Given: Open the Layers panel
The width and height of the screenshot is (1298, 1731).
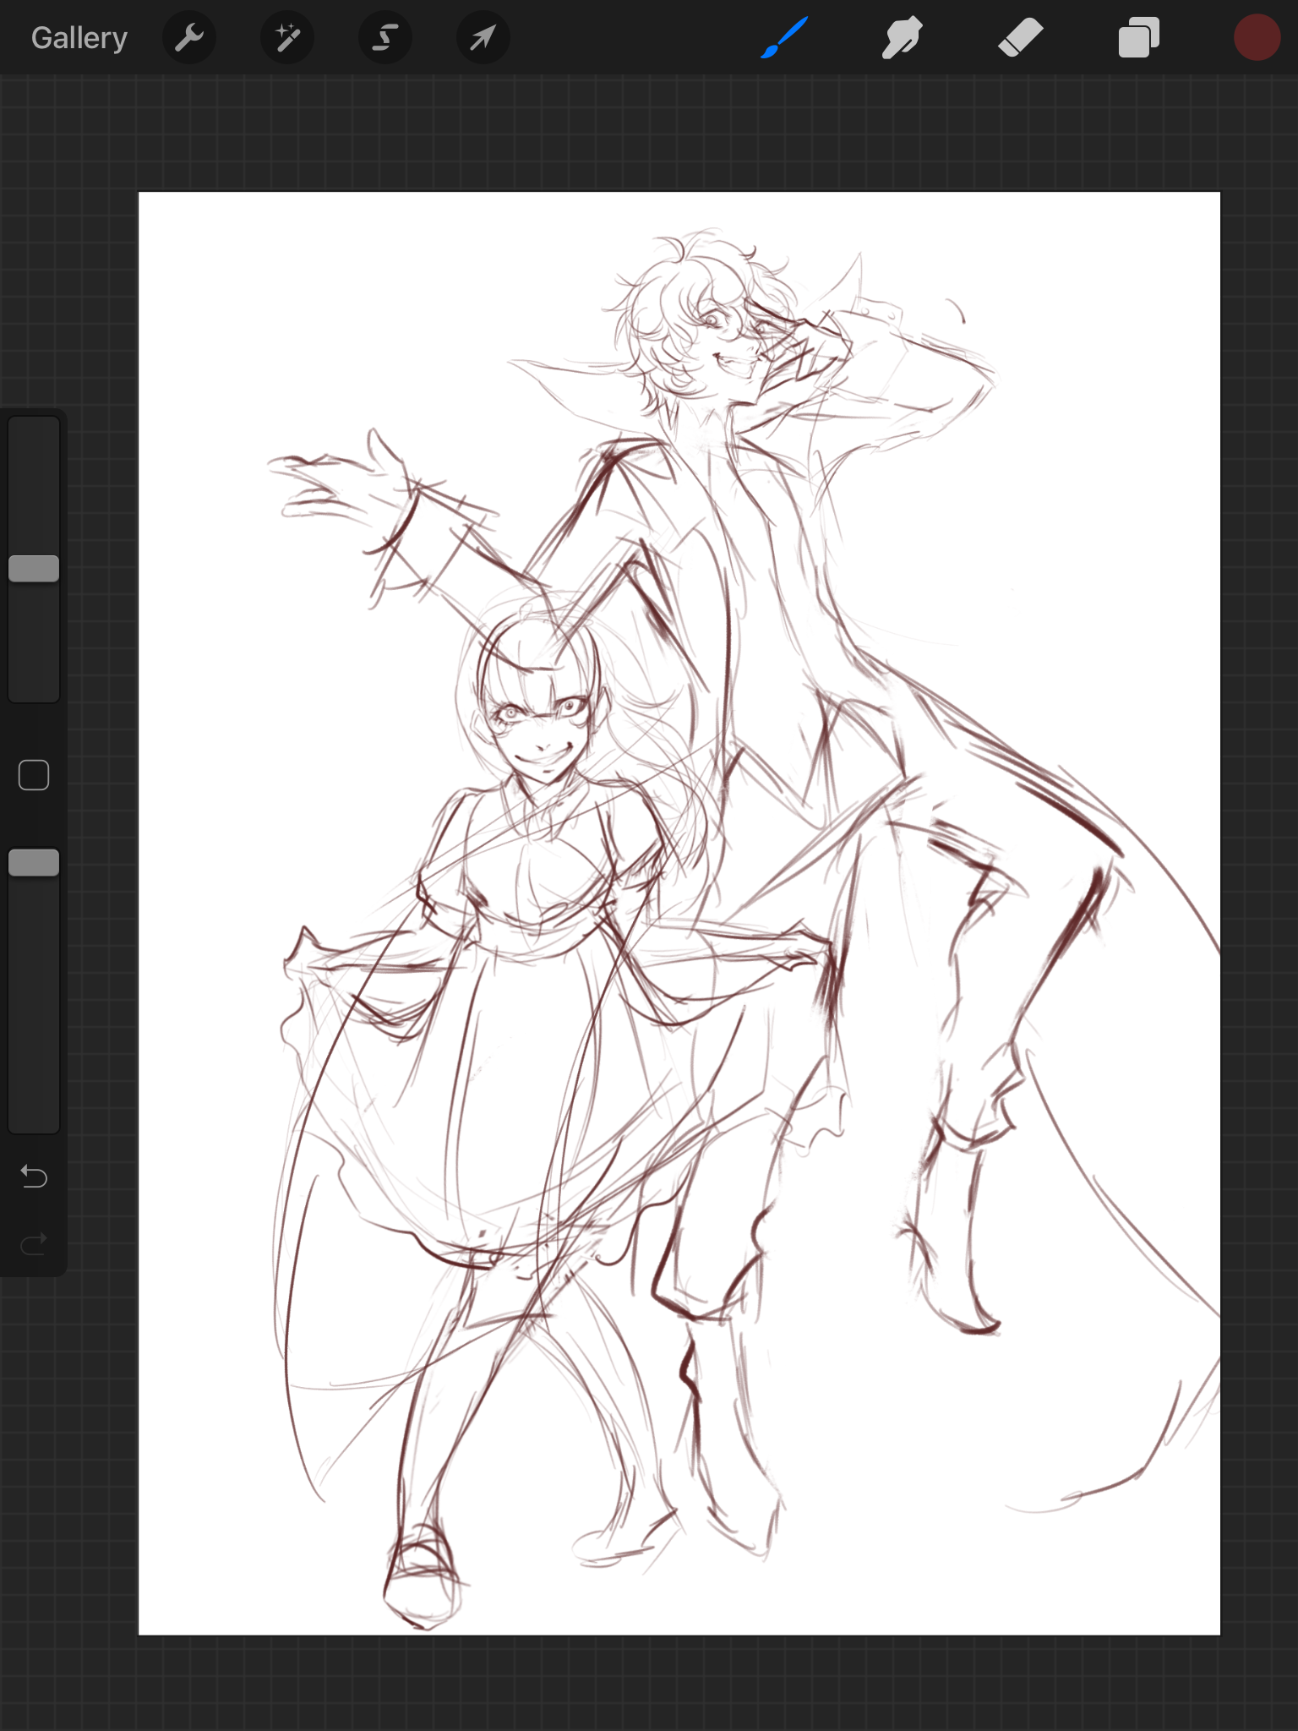Looking at the screenshot, I should tap(1138, 38).
